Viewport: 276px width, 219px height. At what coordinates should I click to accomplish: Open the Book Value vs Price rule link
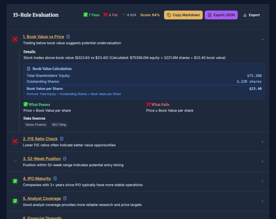point(43,37)
